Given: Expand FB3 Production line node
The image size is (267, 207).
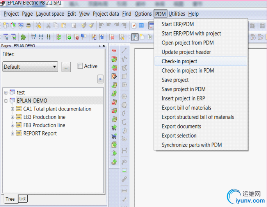Looking at the screenshot, I should (12, 125).
